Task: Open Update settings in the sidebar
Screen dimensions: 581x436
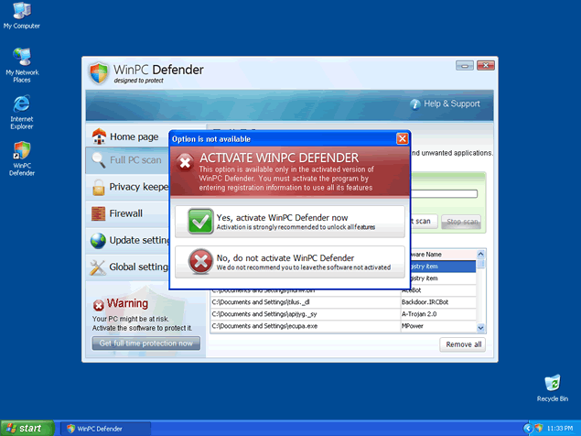Action: (x=126, y=240)
